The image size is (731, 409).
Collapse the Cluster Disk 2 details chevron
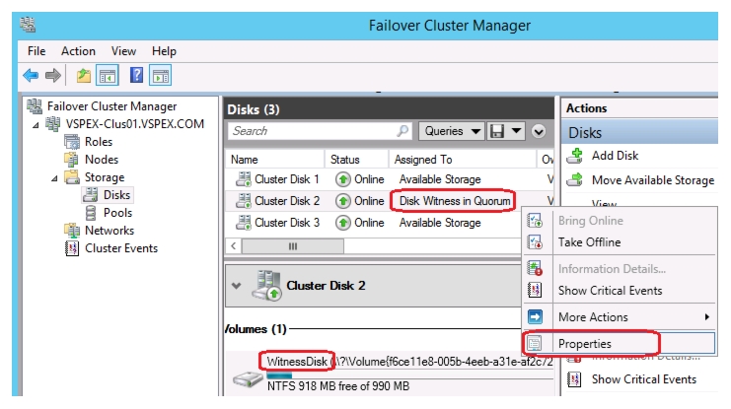[237, 286]
